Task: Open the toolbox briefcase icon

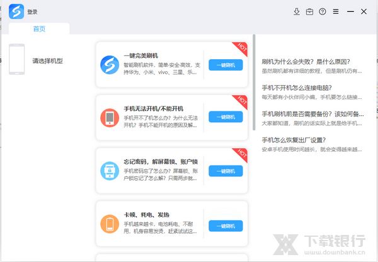Action: coord(309,11)
